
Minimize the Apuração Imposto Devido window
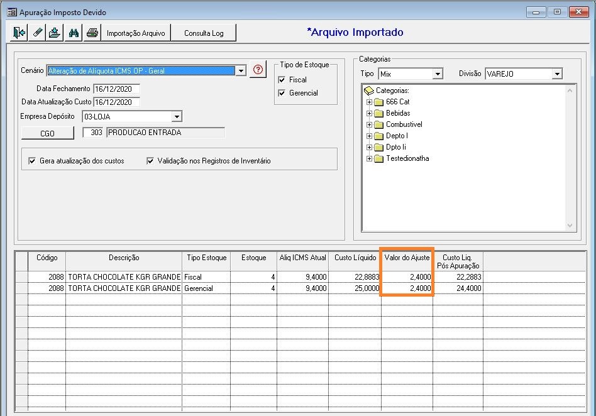click(x=536, y=12)
